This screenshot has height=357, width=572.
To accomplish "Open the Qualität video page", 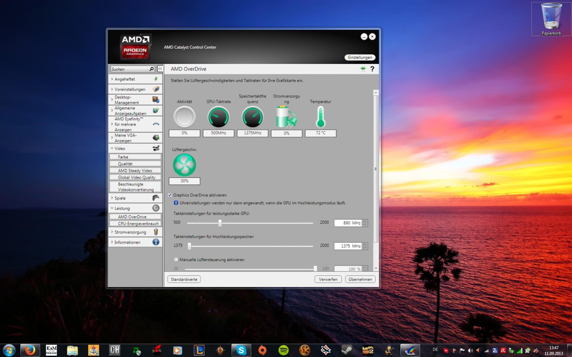I will click(x=135, y=164).
